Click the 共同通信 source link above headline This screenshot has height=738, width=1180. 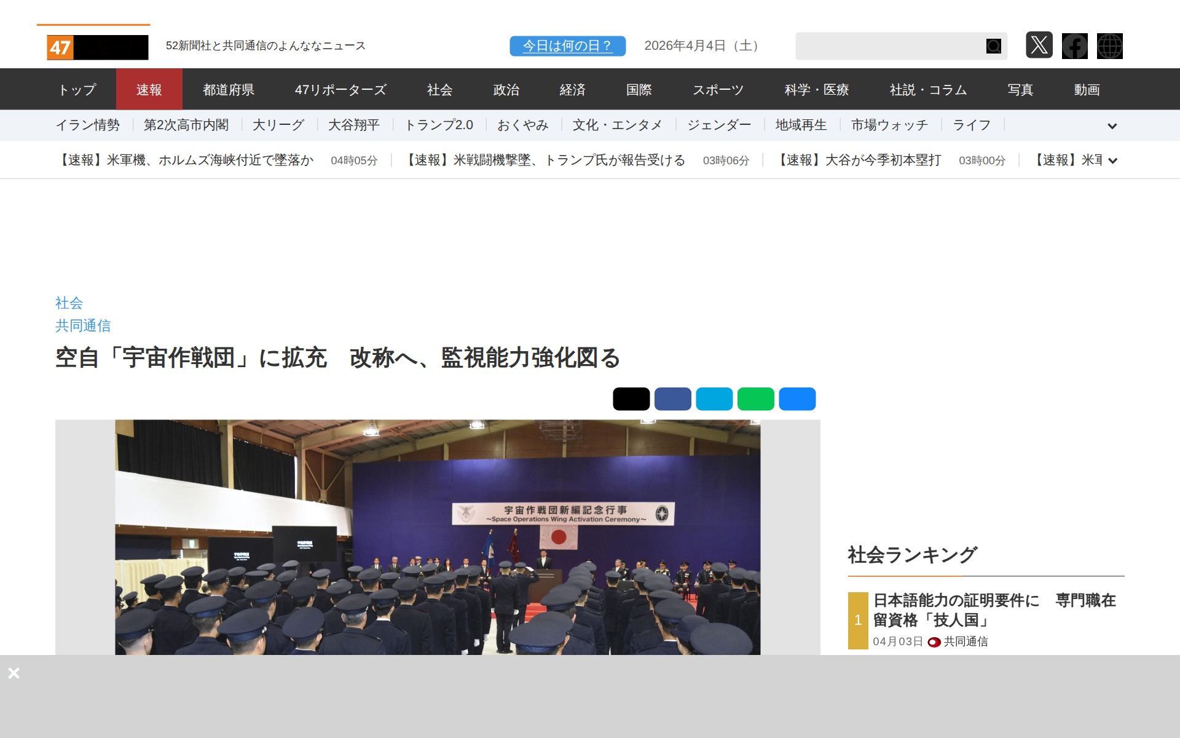(x=83, y=325)
